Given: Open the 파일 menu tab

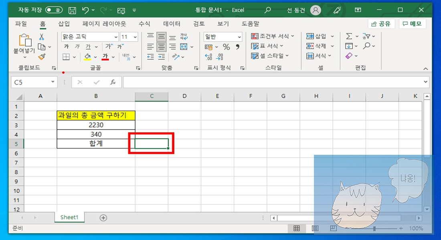Looking at the screenshot, I should point(21,24).
